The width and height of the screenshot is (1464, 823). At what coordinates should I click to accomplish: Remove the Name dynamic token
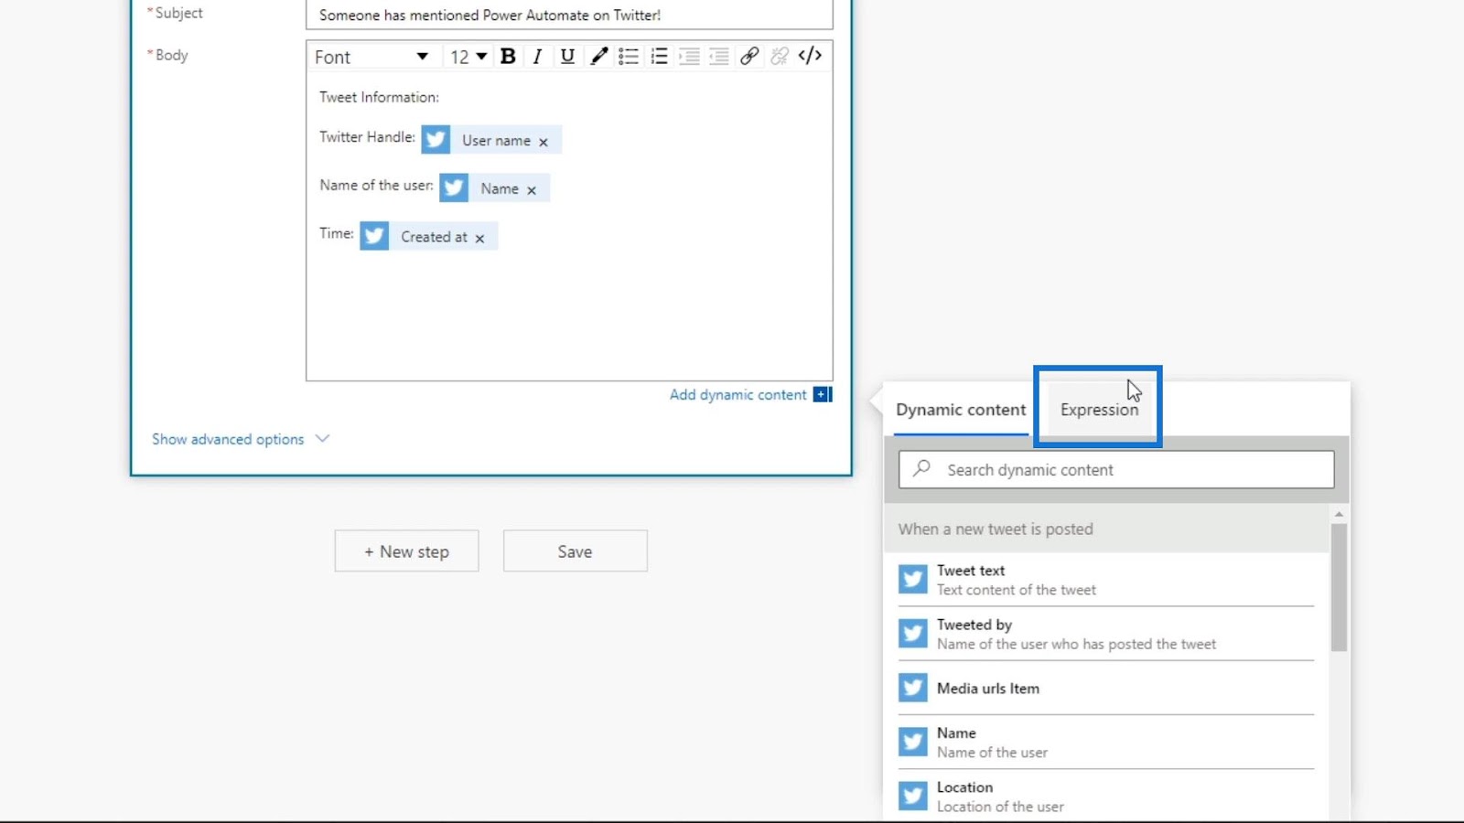(532, 190)
